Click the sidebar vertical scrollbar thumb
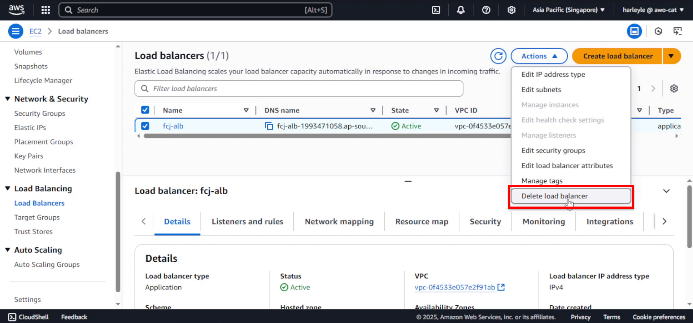The image size is (693, 323). click(118, 232)
